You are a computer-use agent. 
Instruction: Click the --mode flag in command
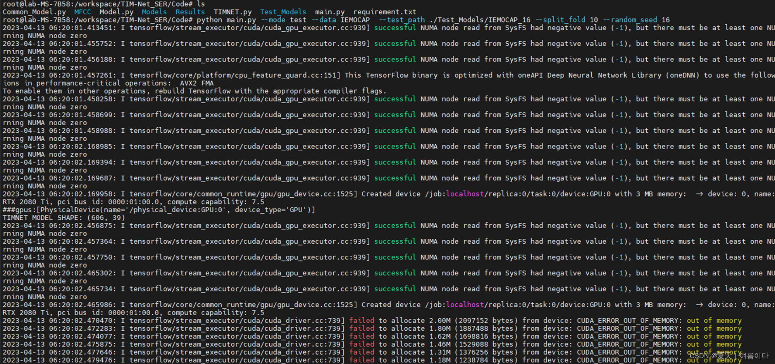(x=273, y=20)
